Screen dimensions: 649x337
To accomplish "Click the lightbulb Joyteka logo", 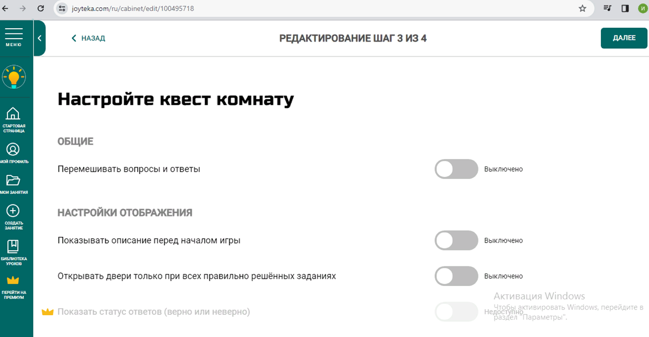I will click(14, 77).
